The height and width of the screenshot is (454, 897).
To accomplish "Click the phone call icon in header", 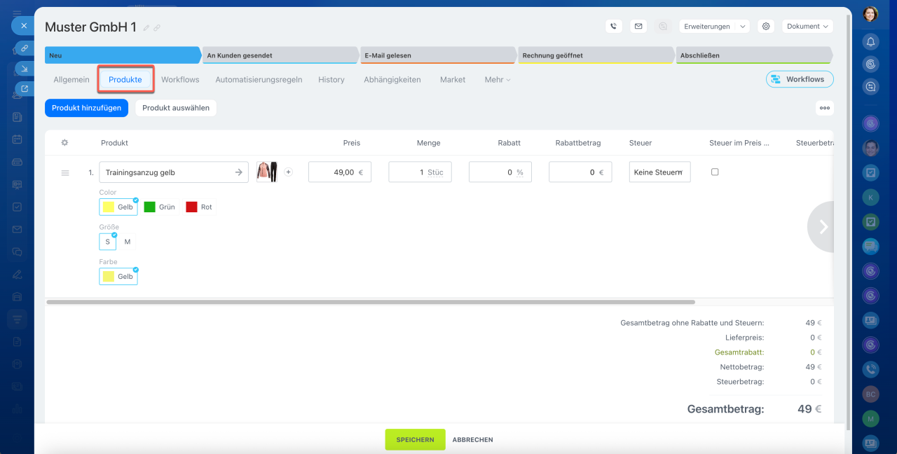I will [614, 26].
